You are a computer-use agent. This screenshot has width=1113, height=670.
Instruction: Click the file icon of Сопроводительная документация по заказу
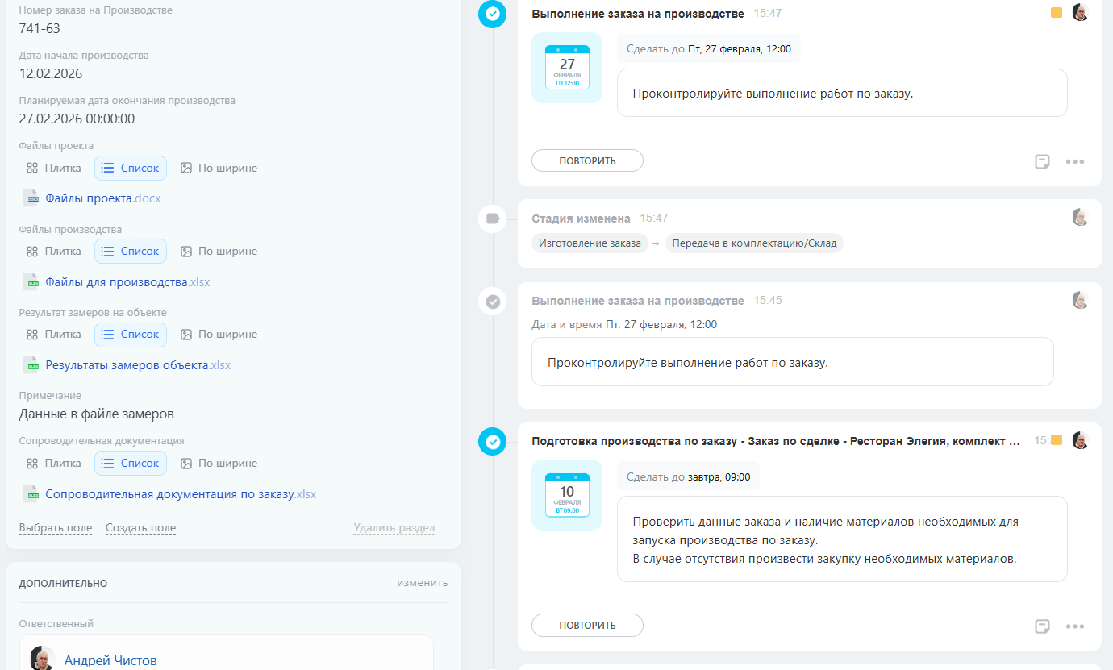pos(31,494)
